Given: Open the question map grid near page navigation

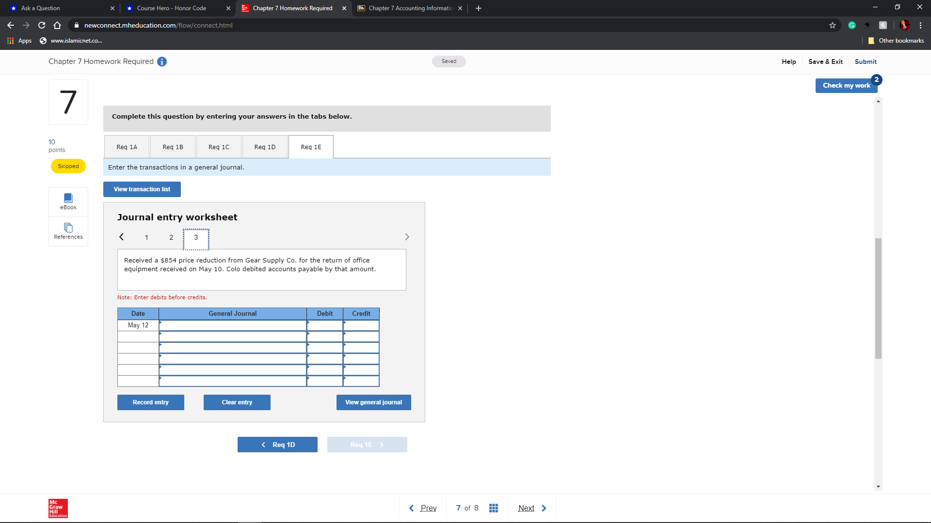Looking at the screenshot, I should click(x=494, y=508).
